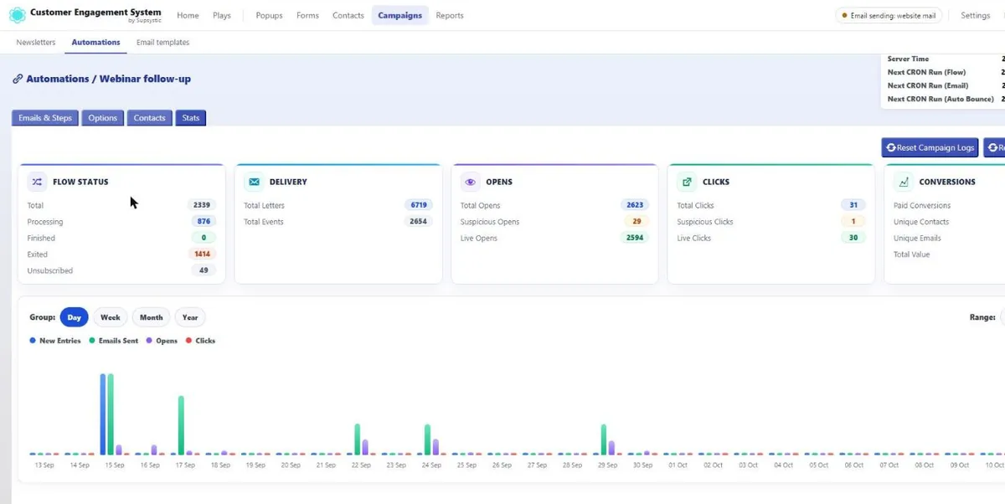The height and width of the screenshot is (504, 1005).
Task: Click the Server Time label
Action: click(x=909, y=59)
